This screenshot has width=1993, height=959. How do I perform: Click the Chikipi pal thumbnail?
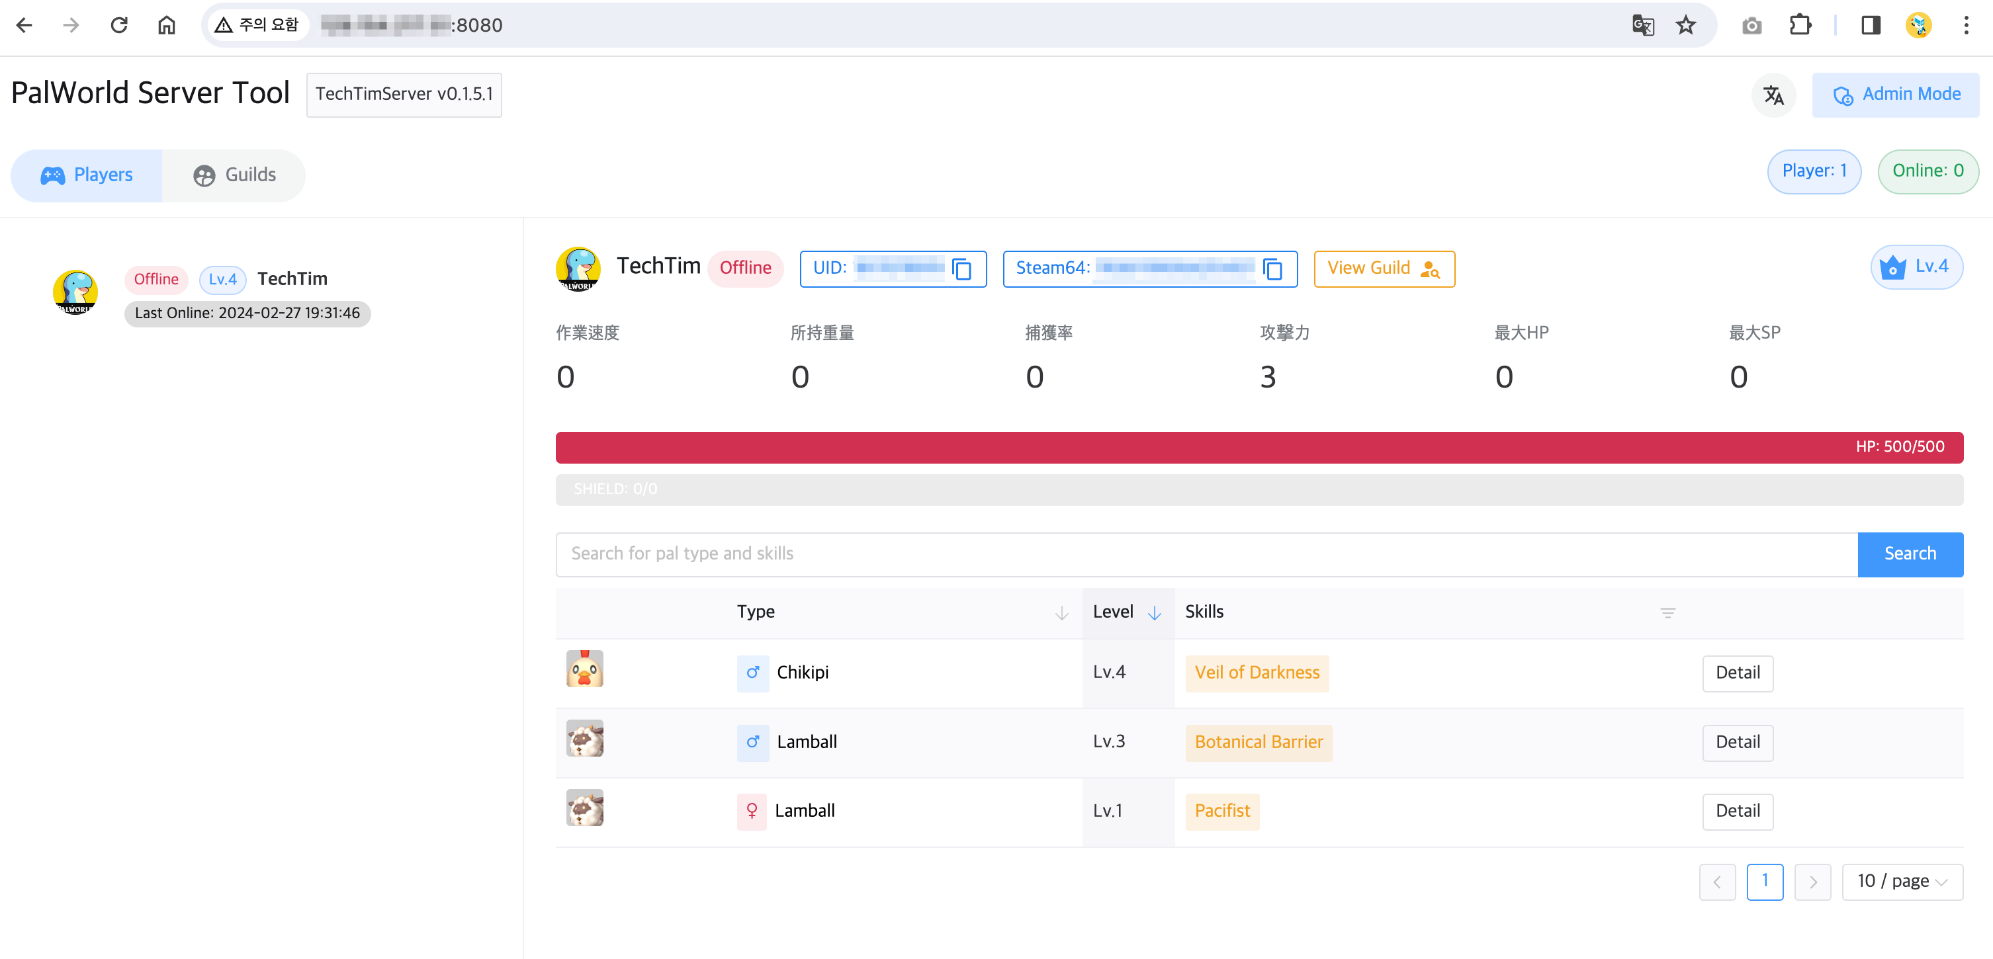[x=584, y=670]
